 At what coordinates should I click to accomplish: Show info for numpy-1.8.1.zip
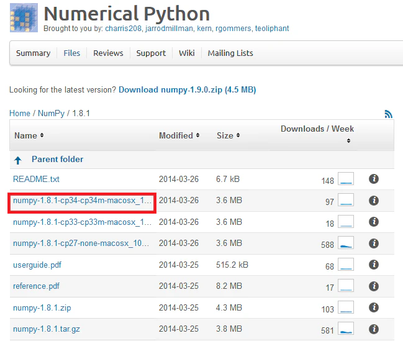pos(374,307)
